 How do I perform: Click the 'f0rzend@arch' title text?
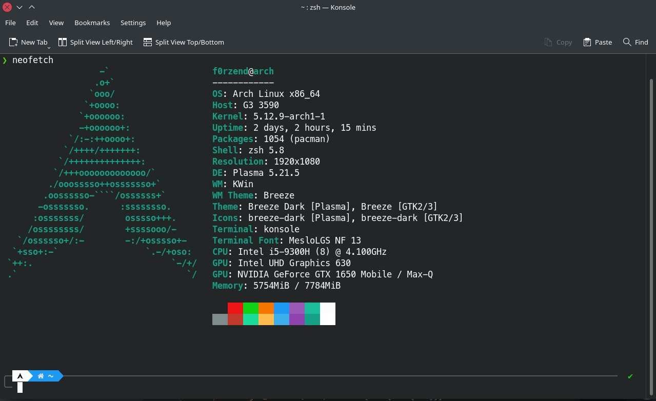243,71
